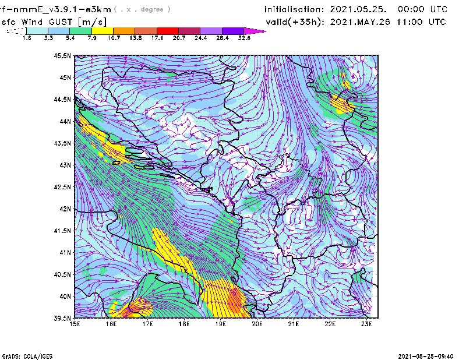Image resolution: width=466 pixels, height=360 pixels.
Task: Click the '5.4' legend value
Action: [x=70, y=38]
